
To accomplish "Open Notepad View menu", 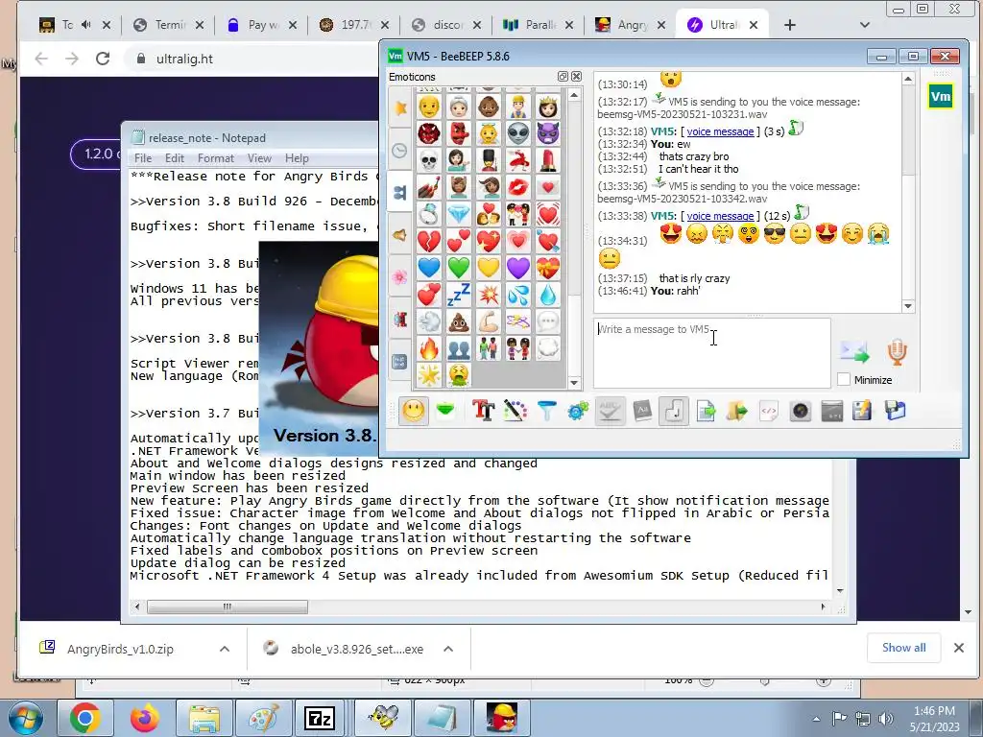I will click(x=259, y=158).
